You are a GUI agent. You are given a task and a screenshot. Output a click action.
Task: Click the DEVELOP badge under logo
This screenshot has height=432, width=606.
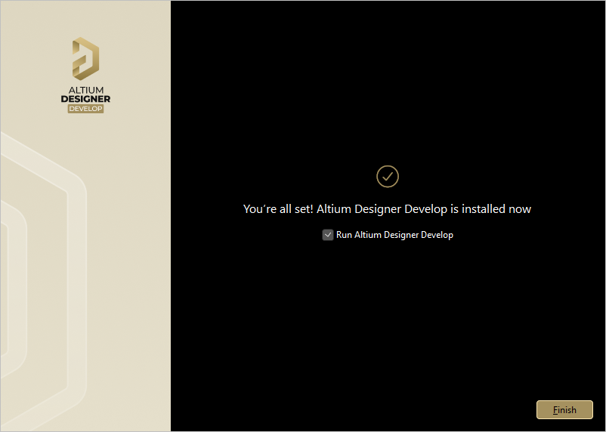point(85,109)
